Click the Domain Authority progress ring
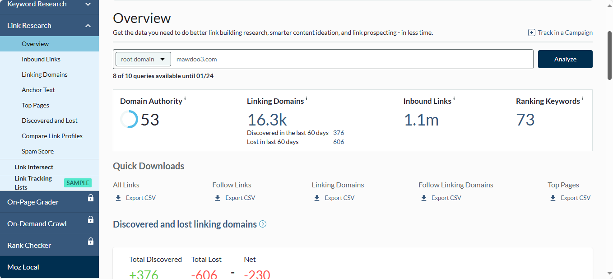613x279 pixels. [129, 119]
